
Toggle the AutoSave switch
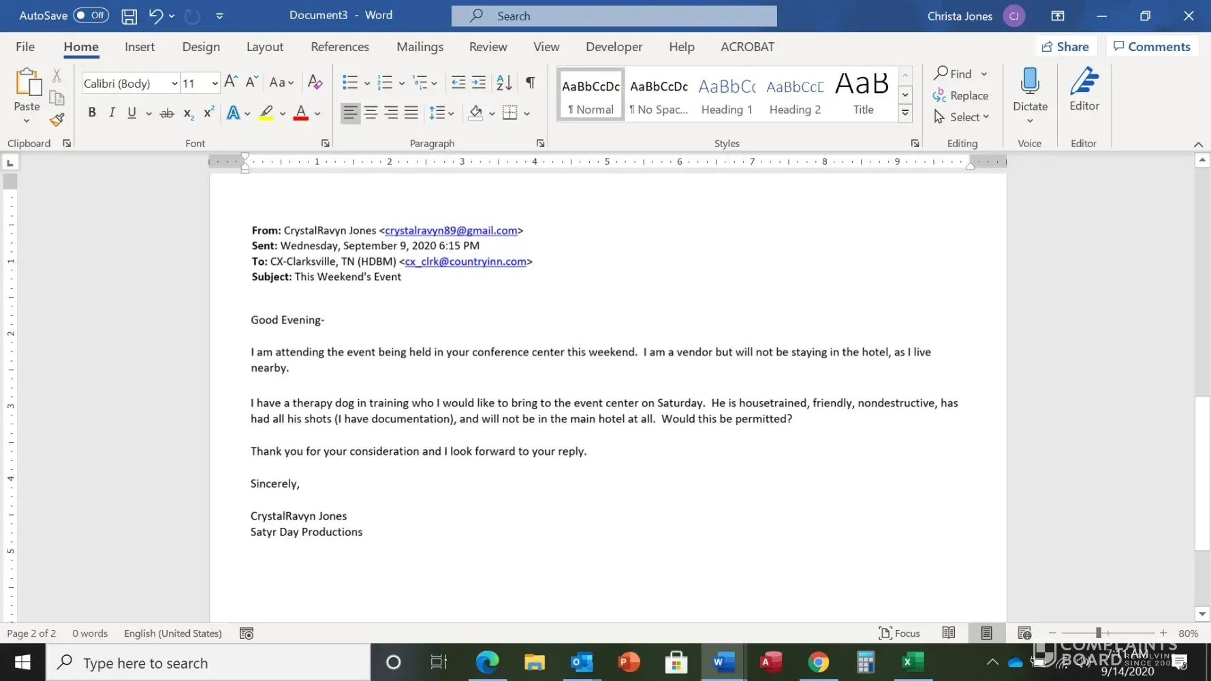pyautogui.click(x=91, y=15)
